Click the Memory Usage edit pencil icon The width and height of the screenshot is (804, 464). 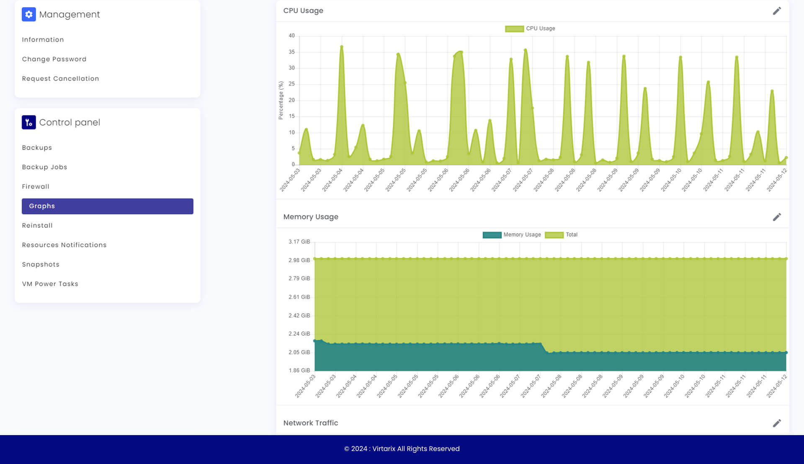(777, 217)
